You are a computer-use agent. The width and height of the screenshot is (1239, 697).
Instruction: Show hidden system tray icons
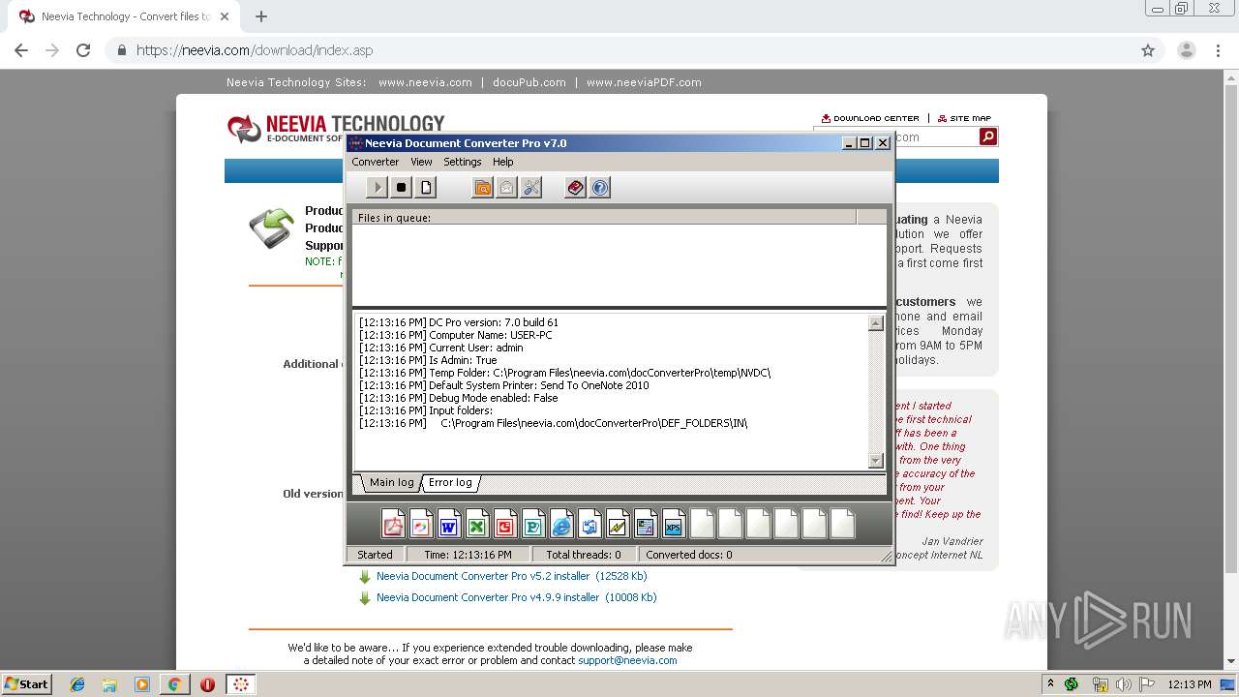click(1050, 683)
